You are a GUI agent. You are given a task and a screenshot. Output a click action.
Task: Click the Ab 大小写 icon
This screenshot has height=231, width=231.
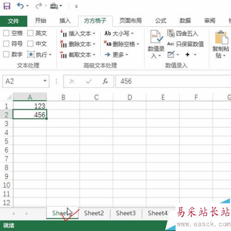click(x=108, y=33)
